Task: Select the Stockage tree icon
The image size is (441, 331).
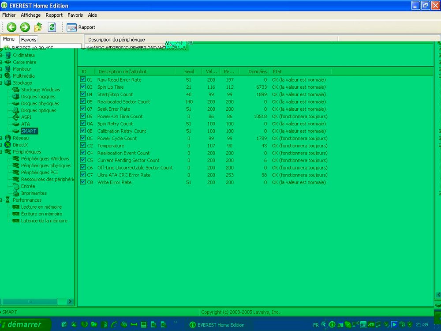Action: tap(8, 83)
